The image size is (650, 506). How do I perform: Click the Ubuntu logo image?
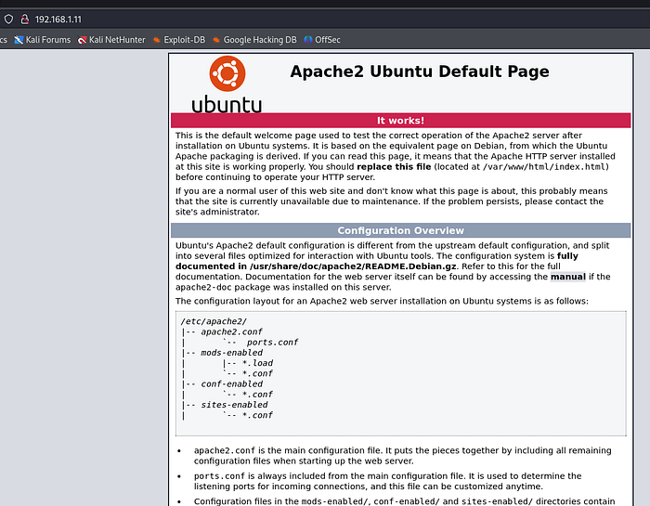pos(227,84)
